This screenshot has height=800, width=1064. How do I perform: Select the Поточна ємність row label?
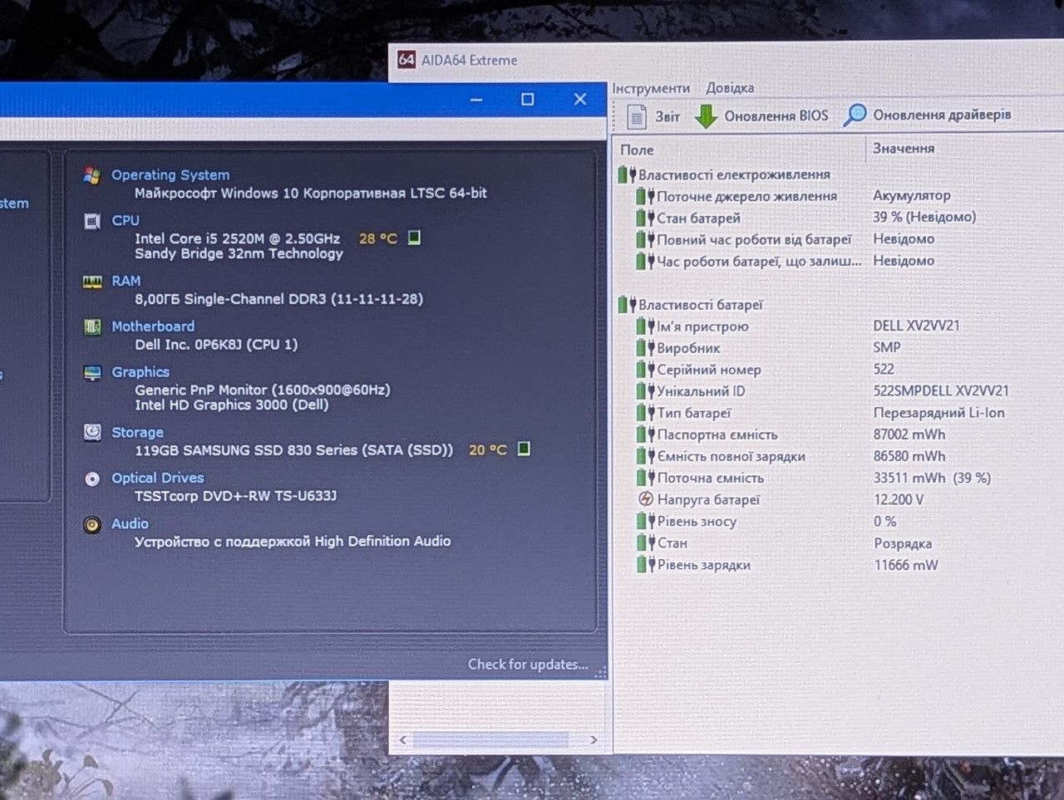[x=710, y=478]
